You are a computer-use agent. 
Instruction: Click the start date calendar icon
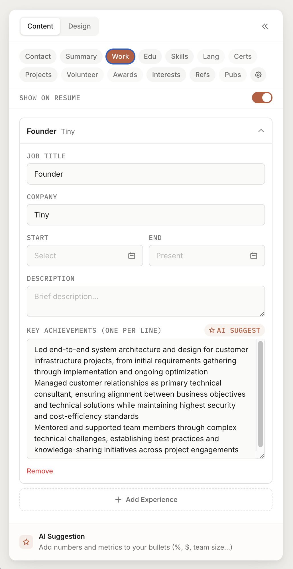click(x=132, y=256)
